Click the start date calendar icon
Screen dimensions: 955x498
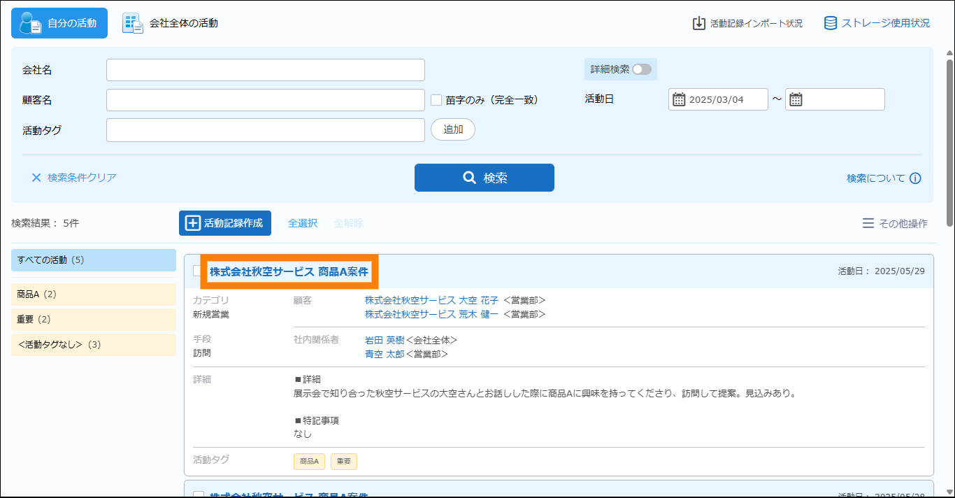pyautogui.click(x=679, y=99)
